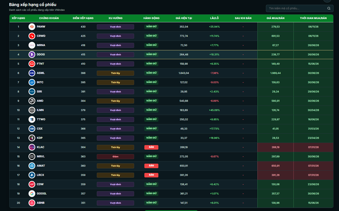The height and width of the screenshot is (211, 339).
Task: Click the ticker name DDOG
Action: click(x=41, y=54)
